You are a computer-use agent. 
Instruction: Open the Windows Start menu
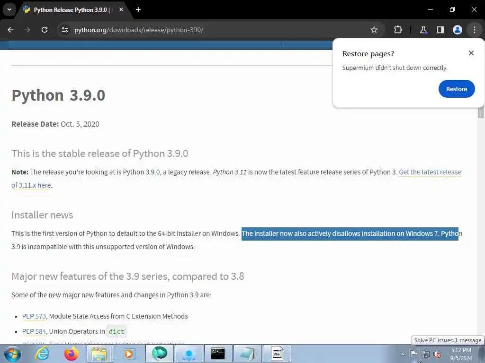point(12,354)
